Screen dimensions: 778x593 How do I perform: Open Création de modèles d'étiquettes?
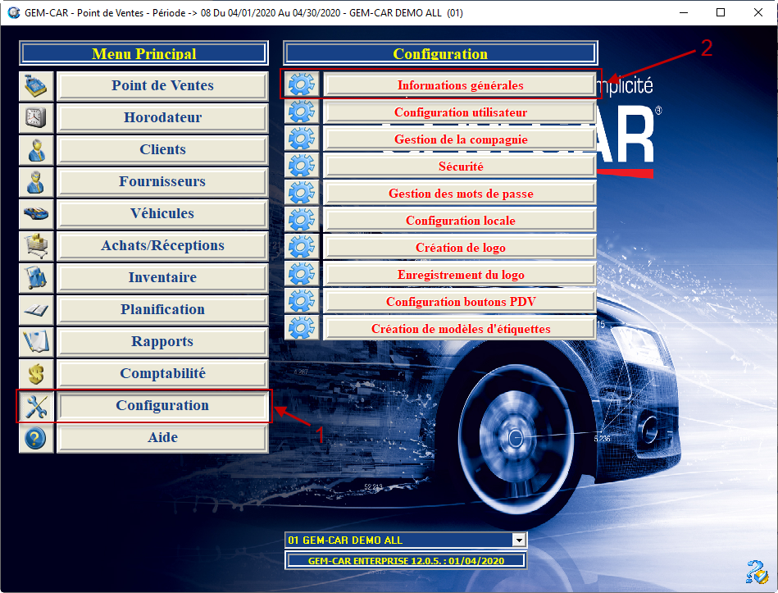coord(460,329)
